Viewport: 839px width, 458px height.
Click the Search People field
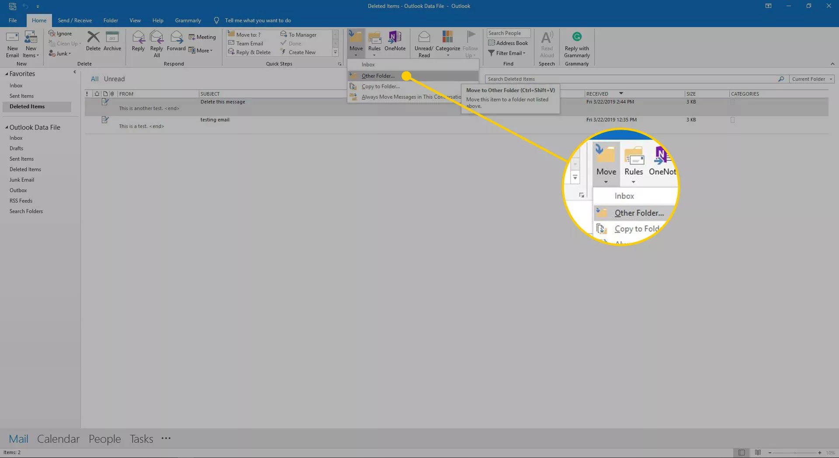pyautogui.click(x=508, y=33)
